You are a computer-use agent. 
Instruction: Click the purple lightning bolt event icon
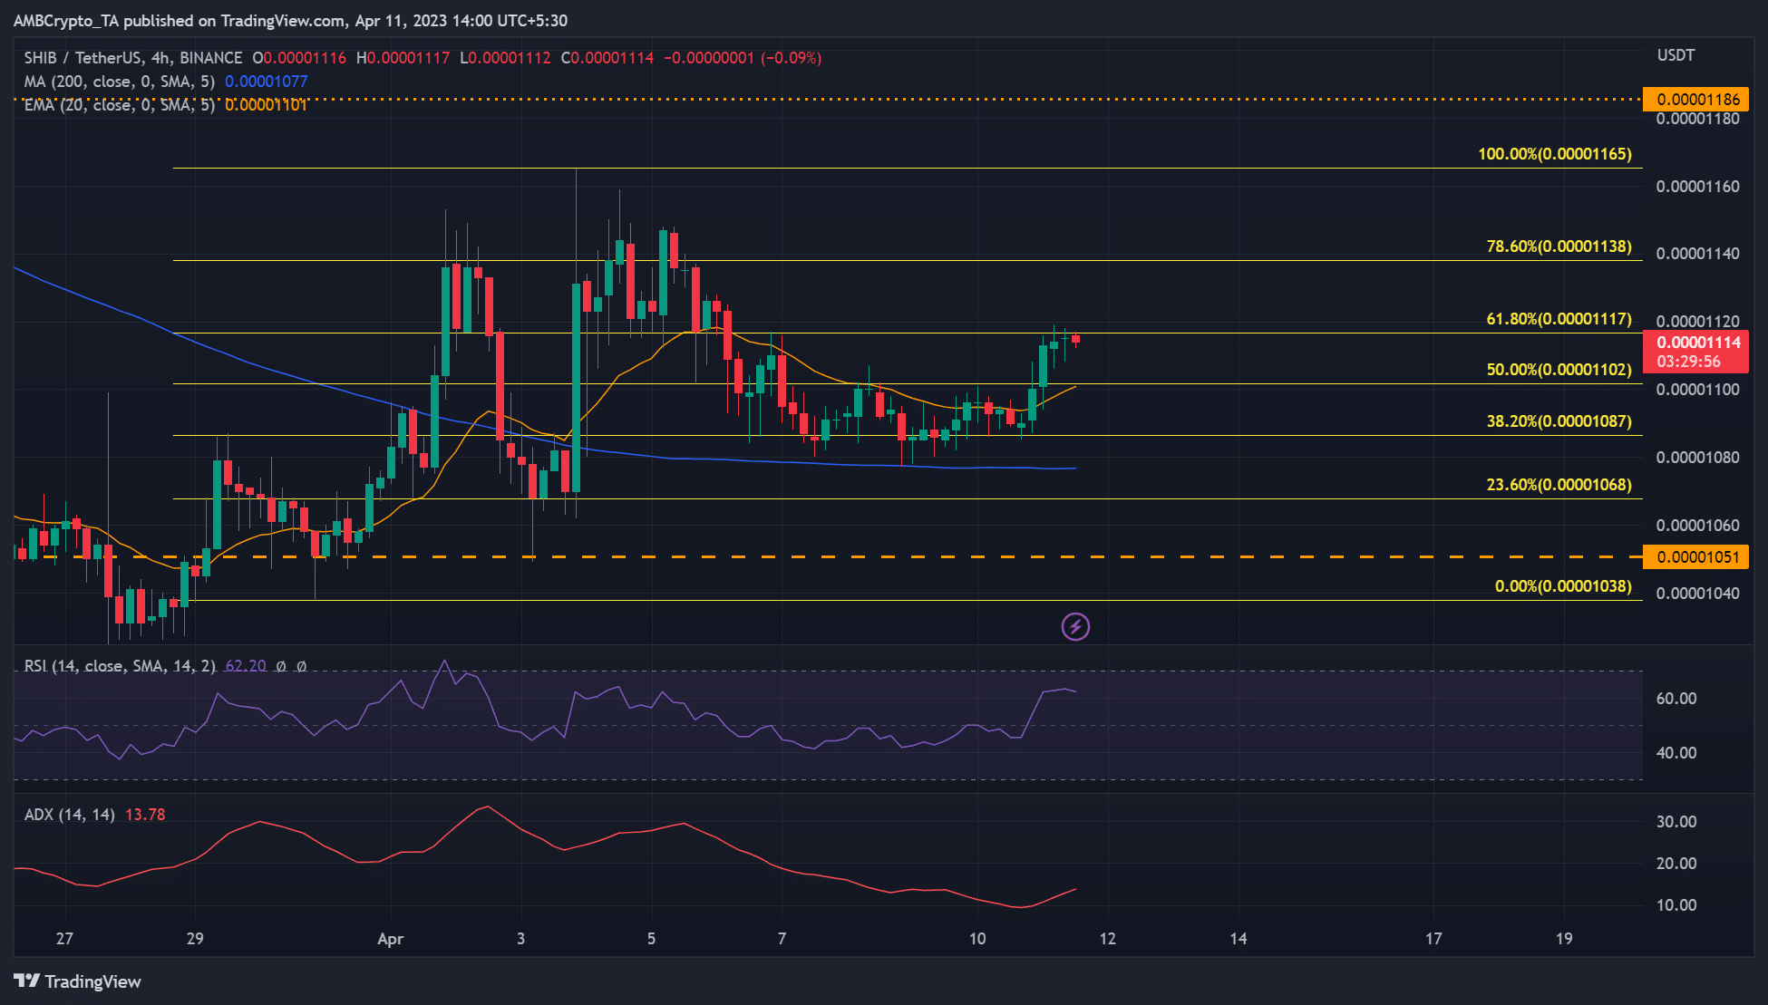[1075, 626]
